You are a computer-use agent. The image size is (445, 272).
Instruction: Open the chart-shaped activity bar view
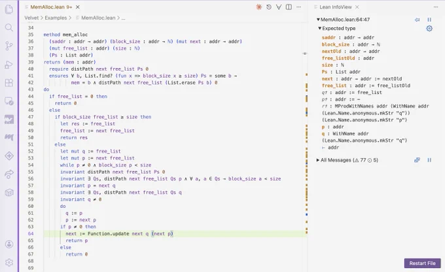coord(9,119)
